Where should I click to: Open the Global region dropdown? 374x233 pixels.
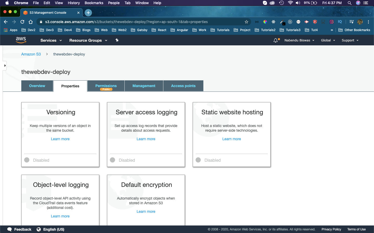pos(328,40)
